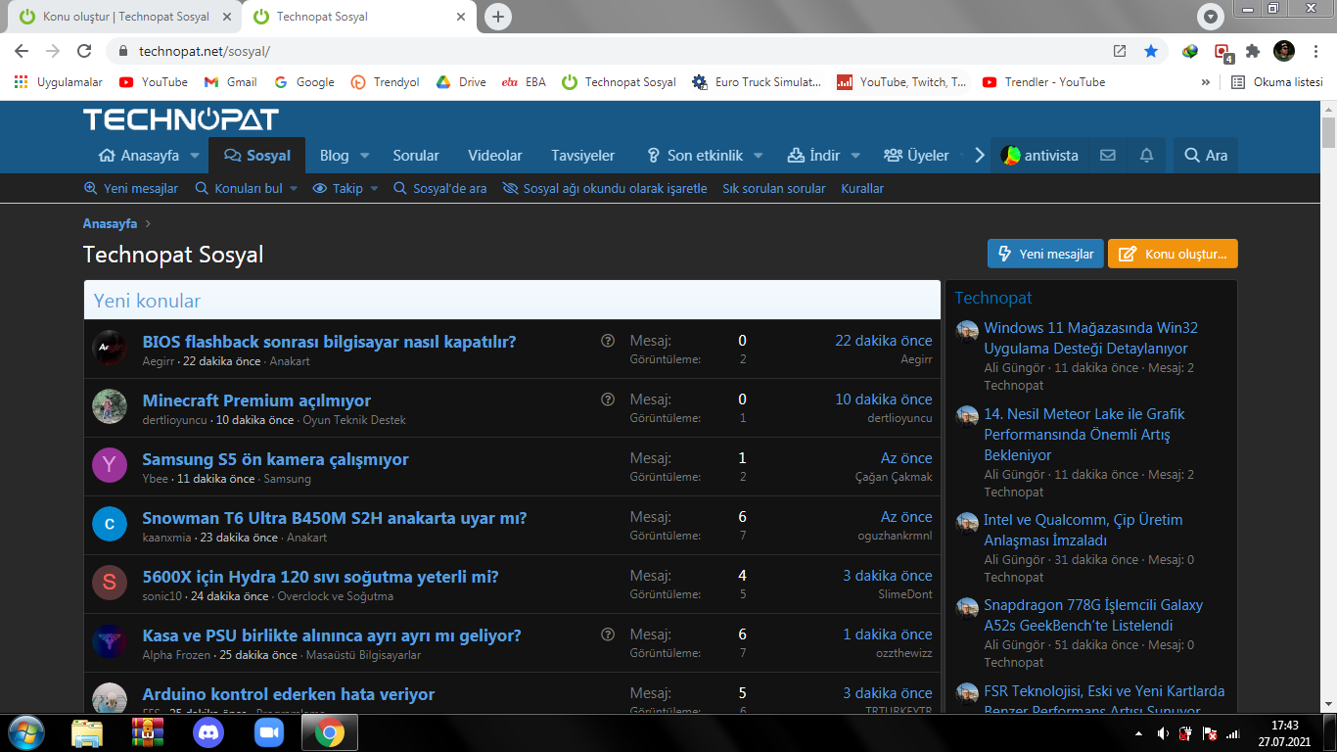The width and height of the screenshot is (1337, 752).
Task: Open 'Arduino kontrol ederken hata veriyor' thread
Action: (x=289, y=694)
